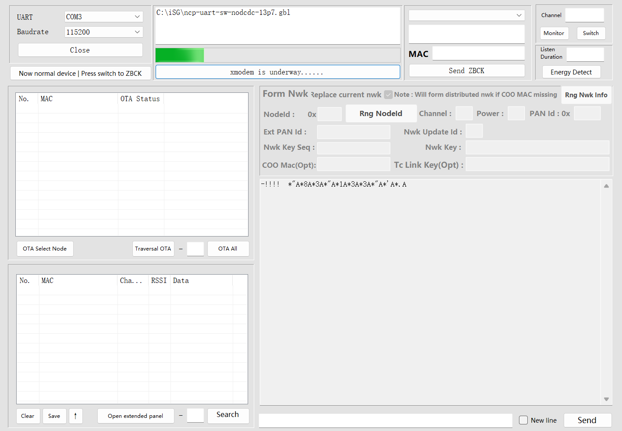622x431 pixels.
Task: Click the Send ZBCK button
Action: 466,71
